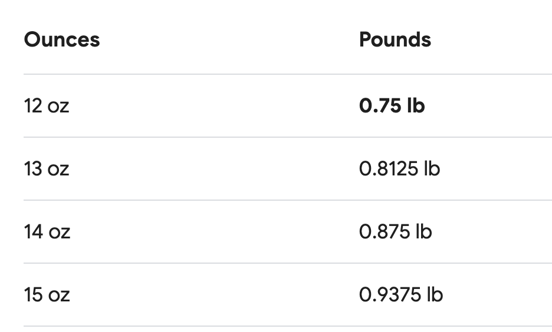
Task: Click the 15 oz cell
Action: (x=47, y=294)
